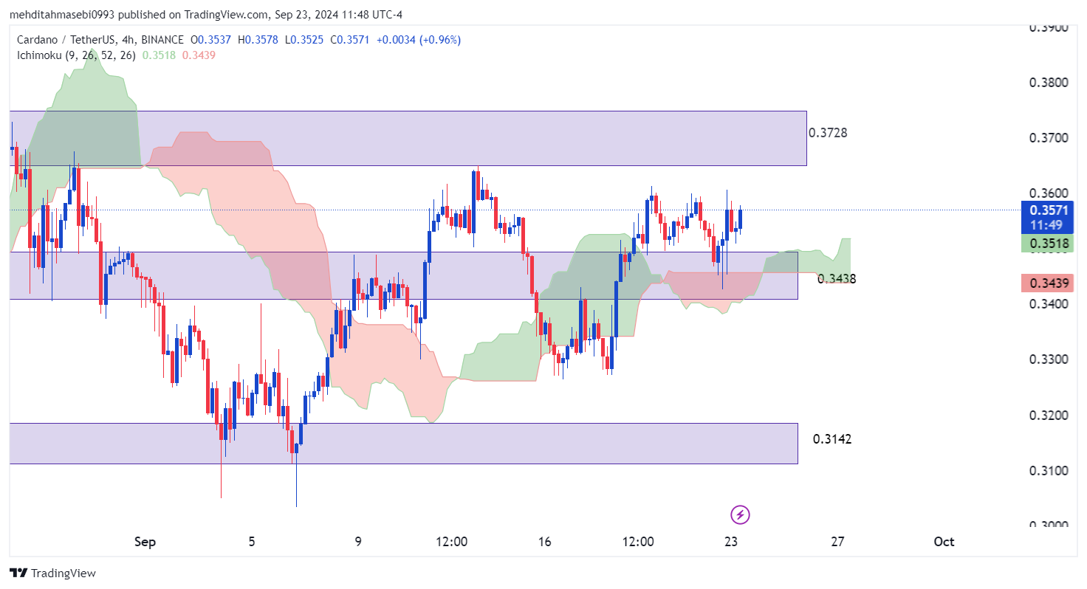Click the 0.3800 price axis label
Viewport: 1087px width, 589px height.
tap(1049, 82)
